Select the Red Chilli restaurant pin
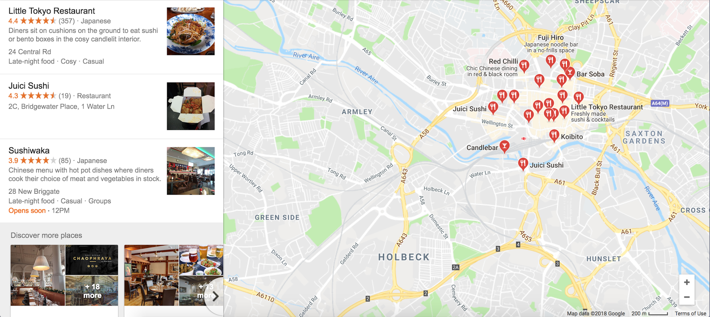Screen dimensions: 710x317 524,66
